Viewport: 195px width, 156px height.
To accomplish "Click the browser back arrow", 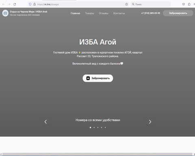I will (4, 4).
